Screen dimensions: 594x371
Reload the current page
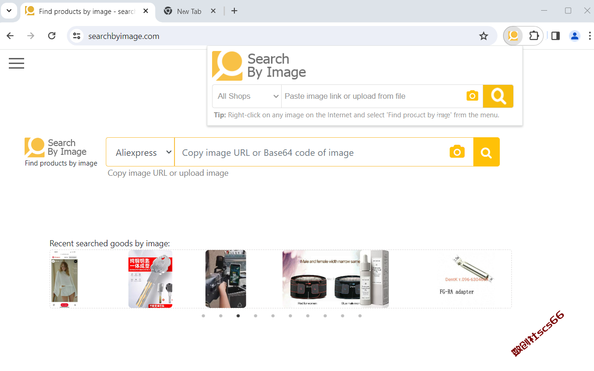[x=52, y=36]
